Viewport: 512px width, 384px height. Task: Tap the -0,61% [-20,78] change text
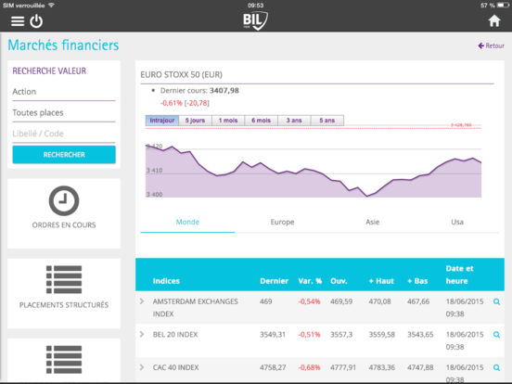pos(185,103)
